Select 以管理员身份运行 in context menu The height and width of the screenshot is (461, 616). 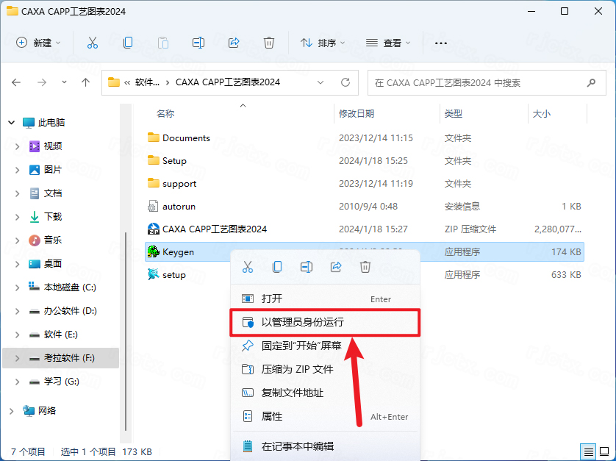[302, 322]
